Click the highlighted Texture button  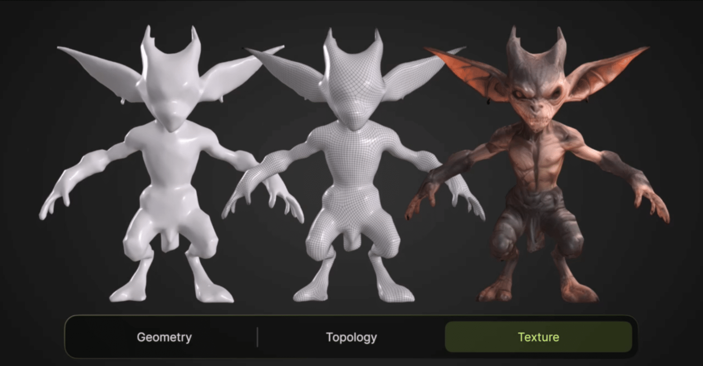tap(538, 337)
